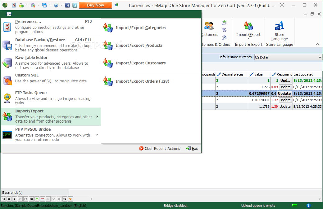Image resolution: width=323 pixels, height=209 pixels.
Task: Click Update button in the 1.10420001 row
Action: [285, 100]
